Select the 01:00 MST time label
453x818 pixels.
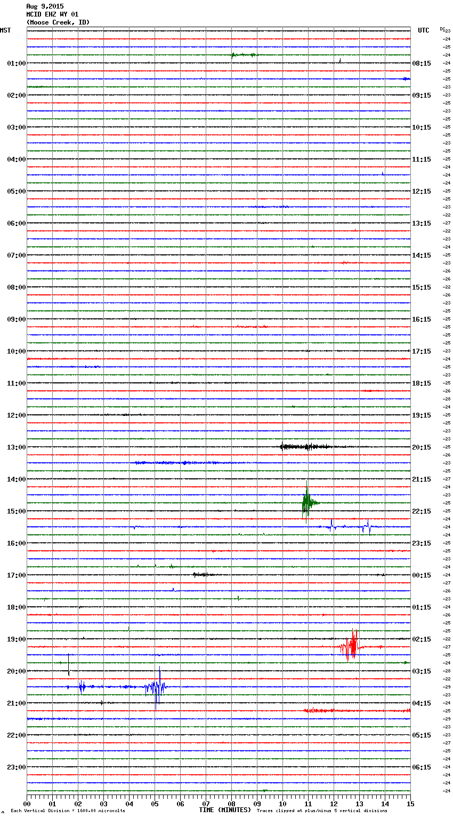coord(17,63)
